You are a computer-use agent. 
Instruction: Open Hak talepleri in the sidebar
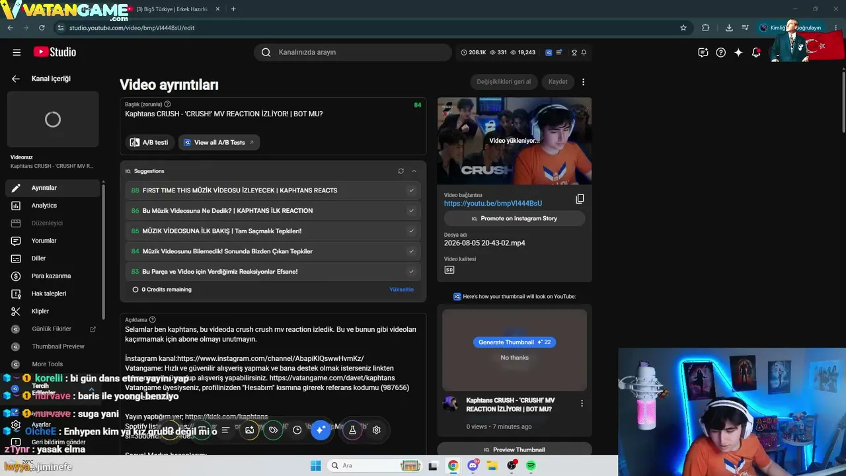click(53, 294)
